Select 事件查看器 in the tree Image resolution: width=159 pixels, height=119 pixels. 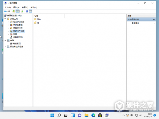click(x=18, y=25)
